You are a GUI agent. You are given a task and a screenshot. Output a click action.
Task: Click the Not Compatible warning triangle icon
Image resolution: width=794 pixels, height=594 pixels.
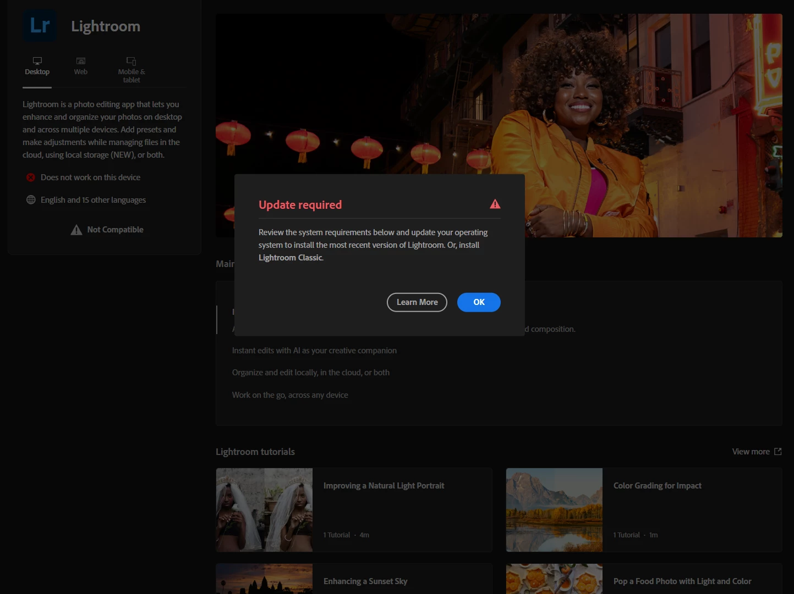(76, 230)
